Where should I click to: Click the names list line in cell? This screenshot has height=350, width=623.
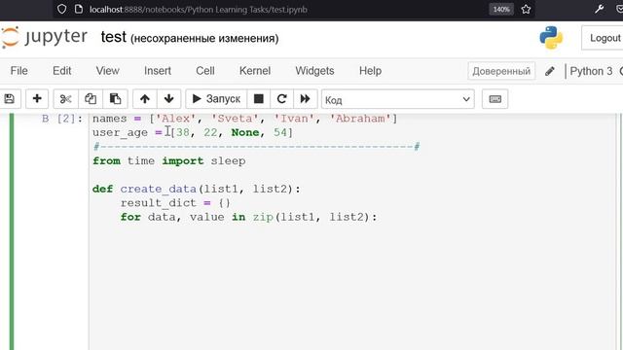click(x=244, y=119)
